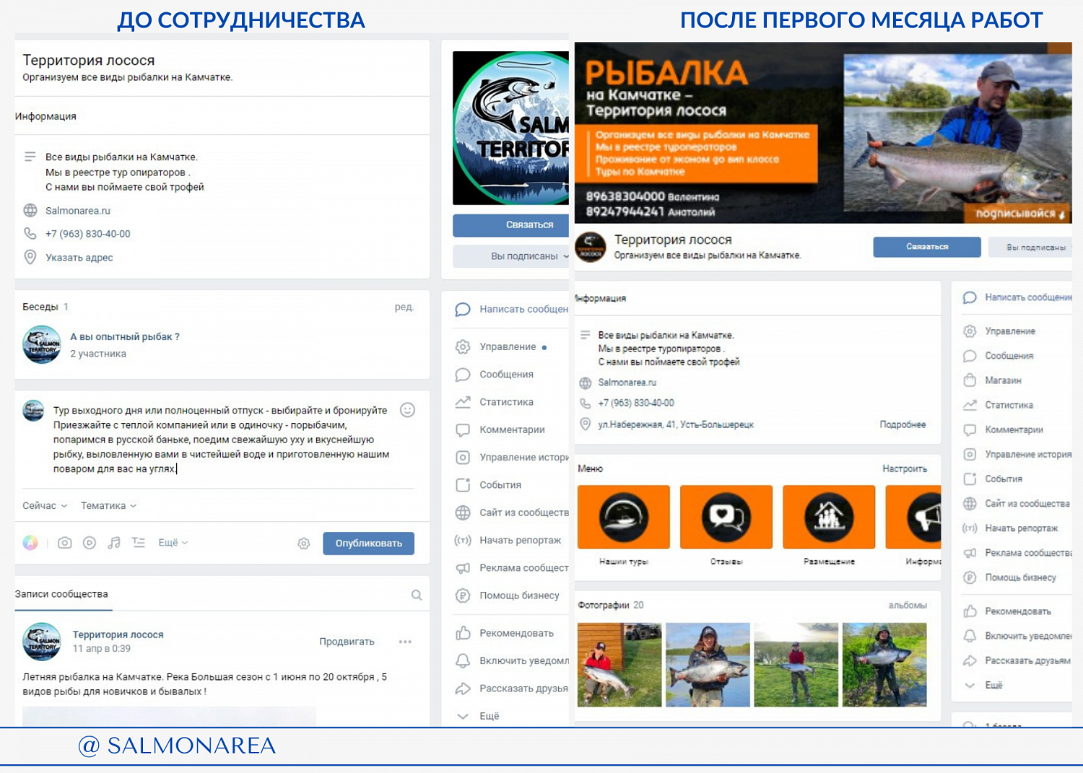Click search magnifier in Записи сообщества
Image resolution: width=1083 pixels, height=773 pixels.
[x=417, y=595]
